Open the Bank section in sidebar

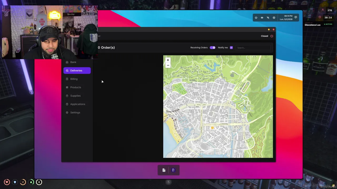click(77, 62)
